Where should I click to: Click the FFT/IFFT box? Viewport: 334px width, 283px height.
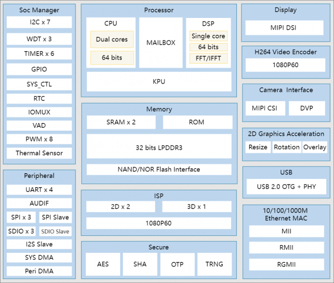pos(208,58)
